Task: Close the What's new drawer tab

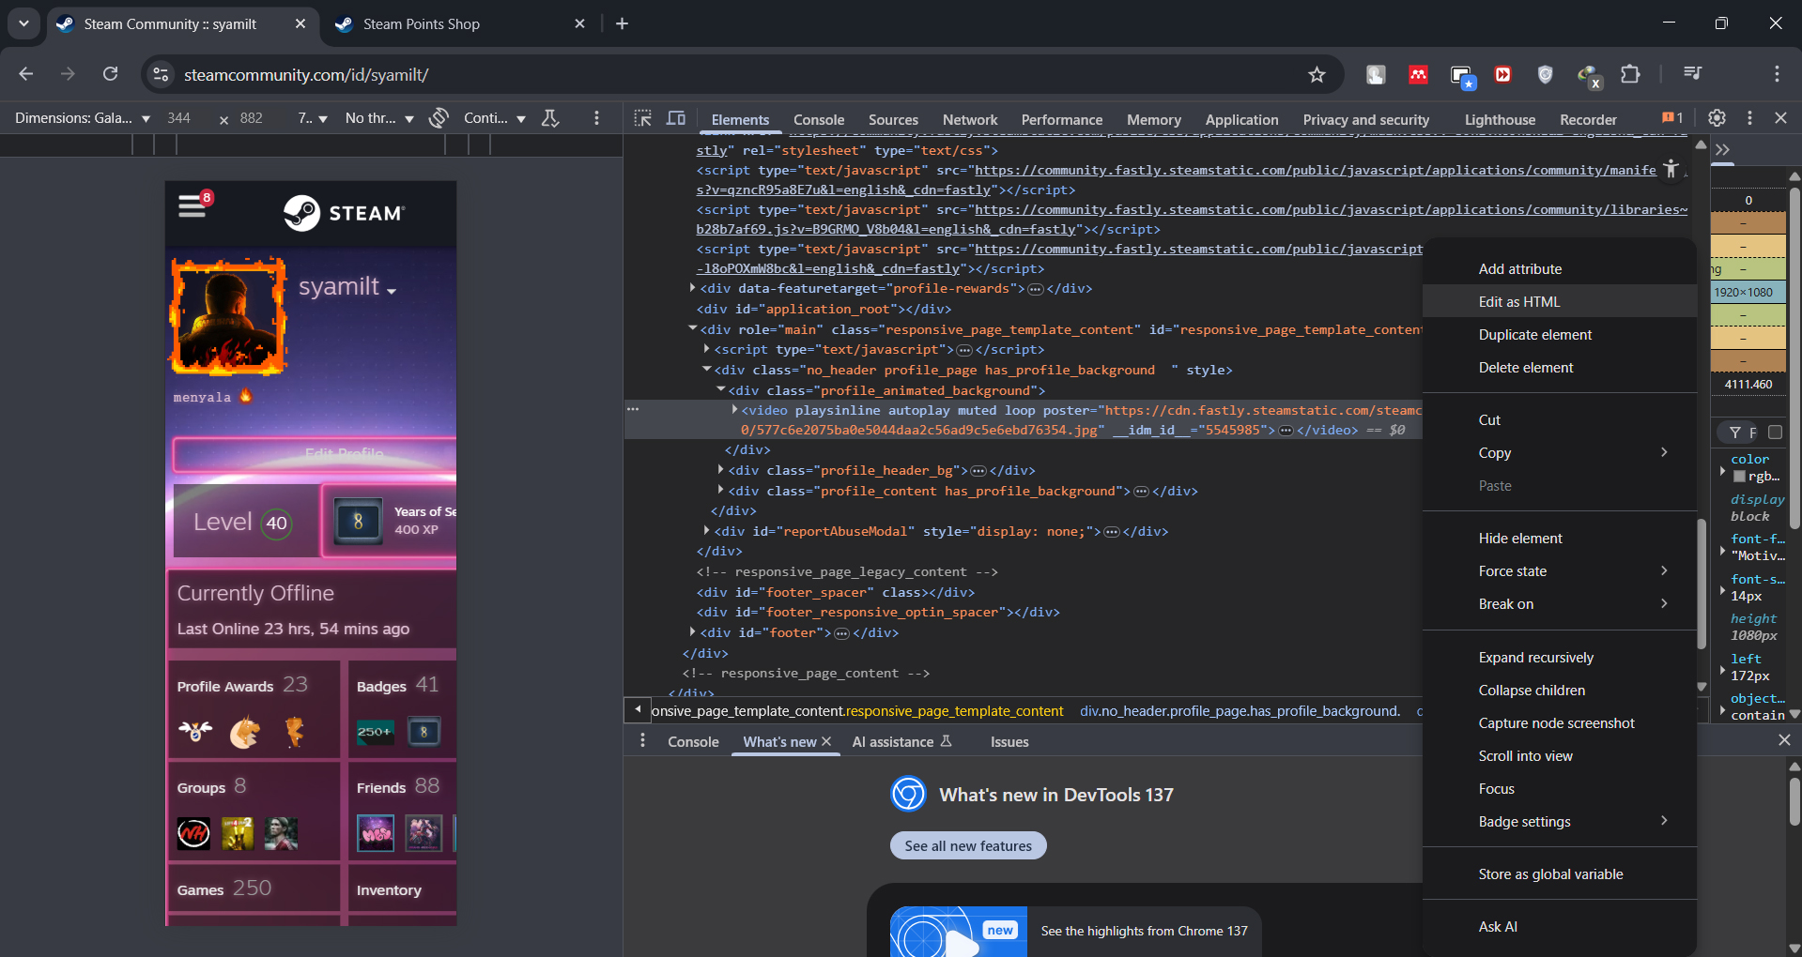Action: tap(826, 741)
